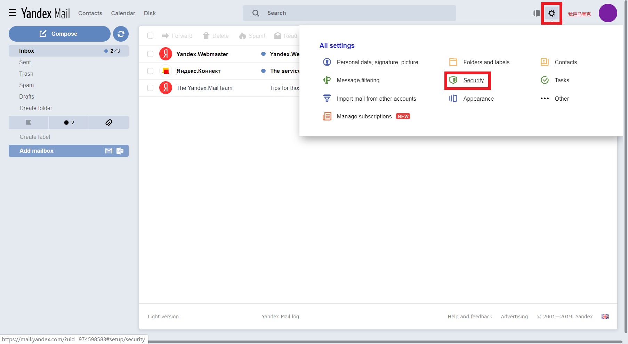Click the Chinese username text

tap(579, 14)
